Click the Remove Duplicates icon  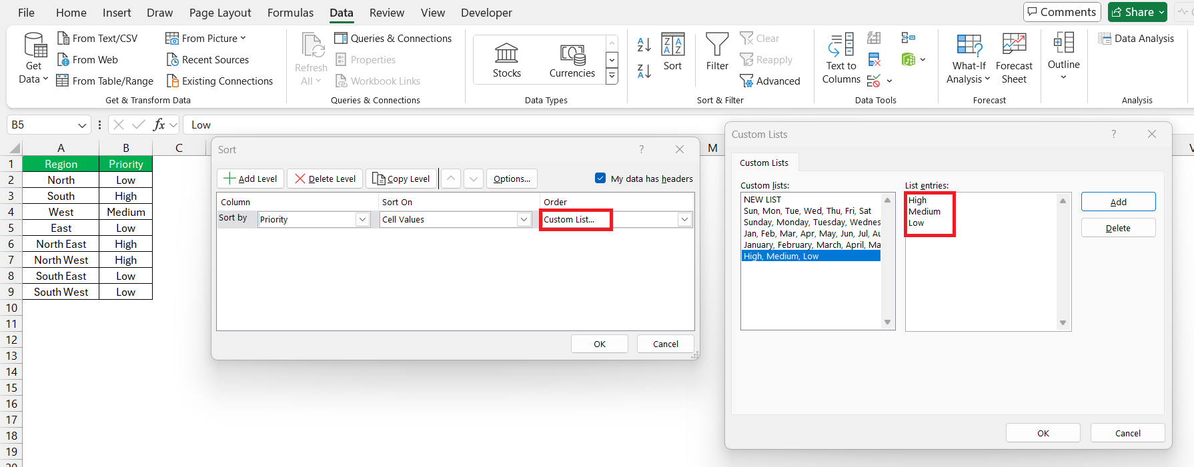874,60
